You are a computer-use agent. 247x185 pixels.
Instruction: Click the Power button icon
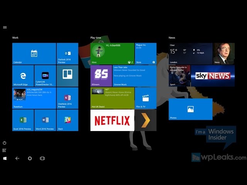point(5,143)
